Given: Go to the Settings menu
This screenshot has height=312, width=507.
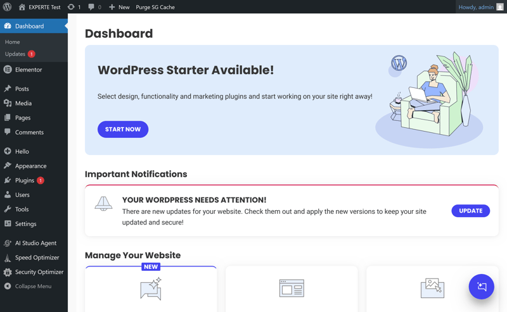Looking at the screenshot, I should coord(34,223).
